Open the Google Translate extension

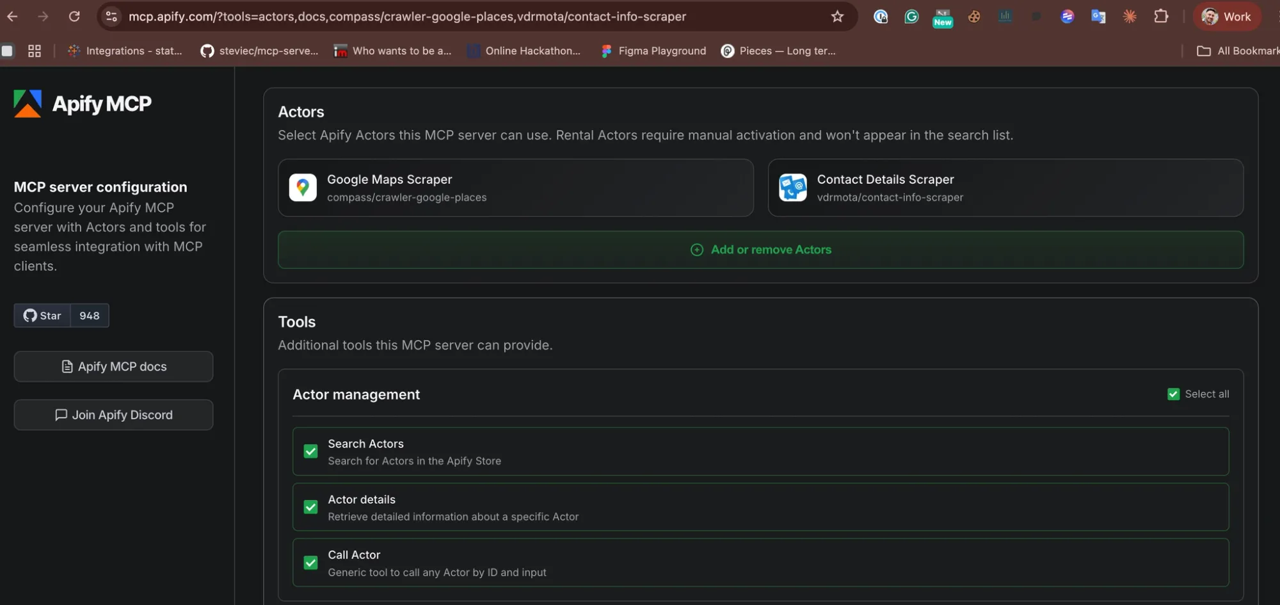[1098, 17]
